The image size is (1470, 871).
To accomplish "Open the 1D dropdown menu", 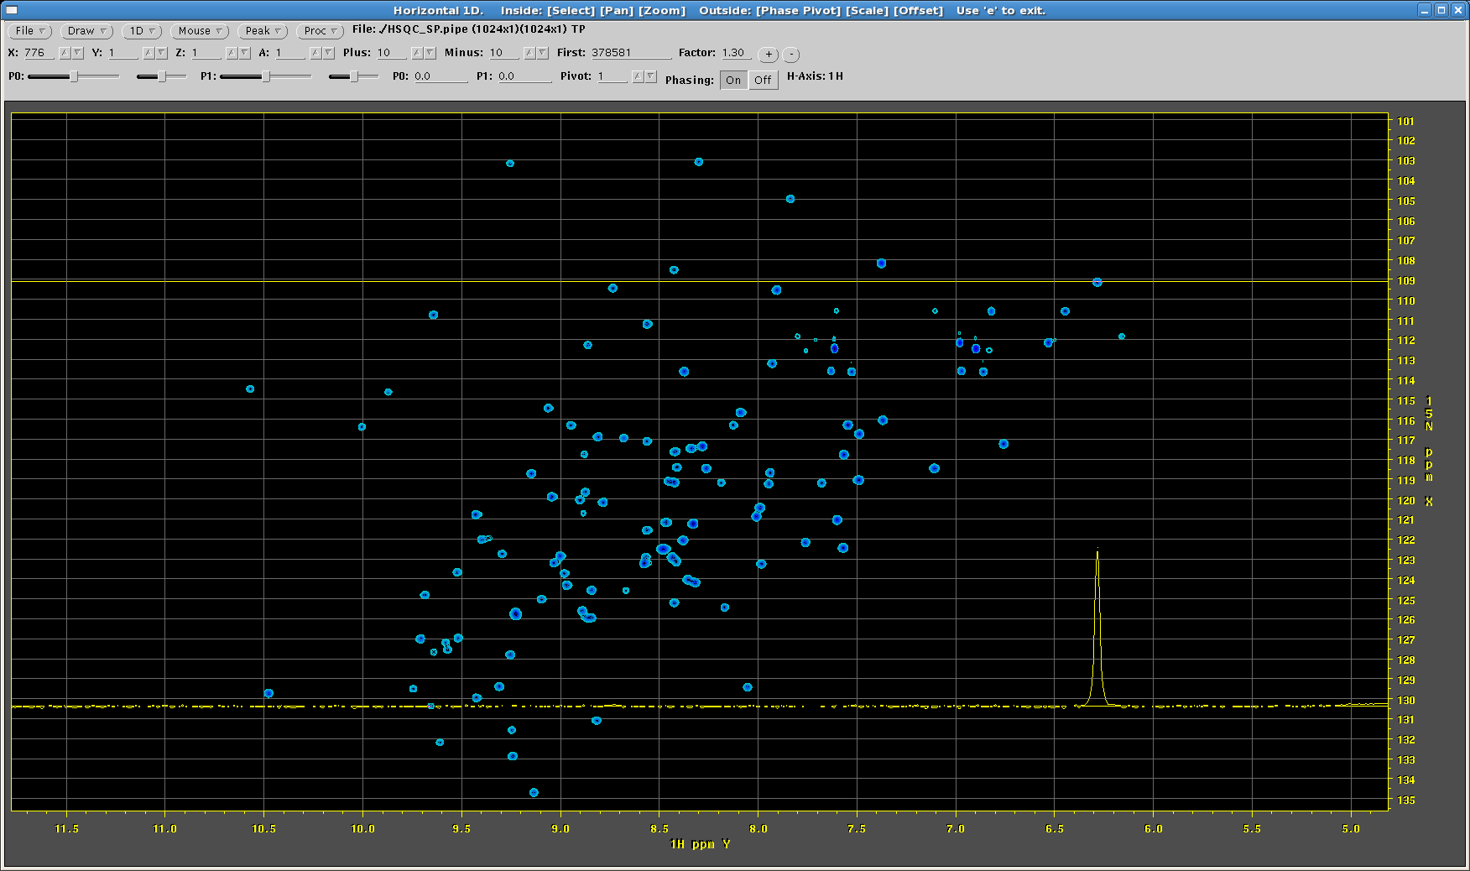I will 142,31.
